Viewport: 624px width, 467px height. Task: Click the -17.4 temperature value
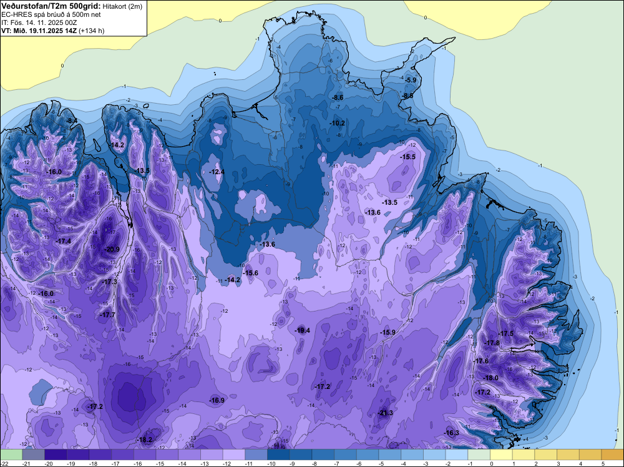pos(63,241)
